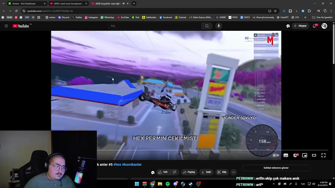This screenshot has width=335, height=188.
Task: Open the player settings gear
Action: coord(295,155)
